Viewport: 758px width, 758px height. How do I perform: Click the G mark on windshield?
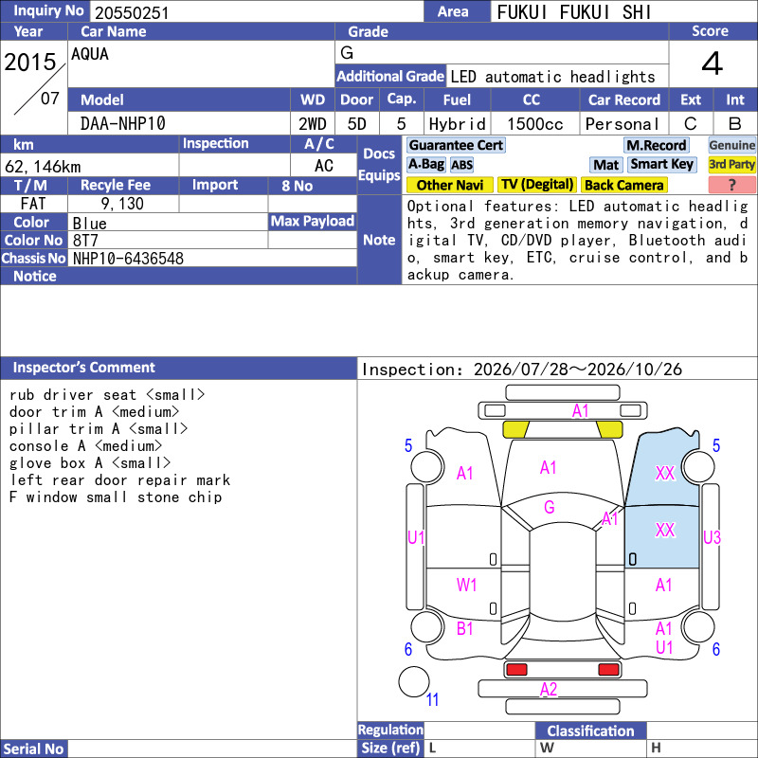coord(549,507)
